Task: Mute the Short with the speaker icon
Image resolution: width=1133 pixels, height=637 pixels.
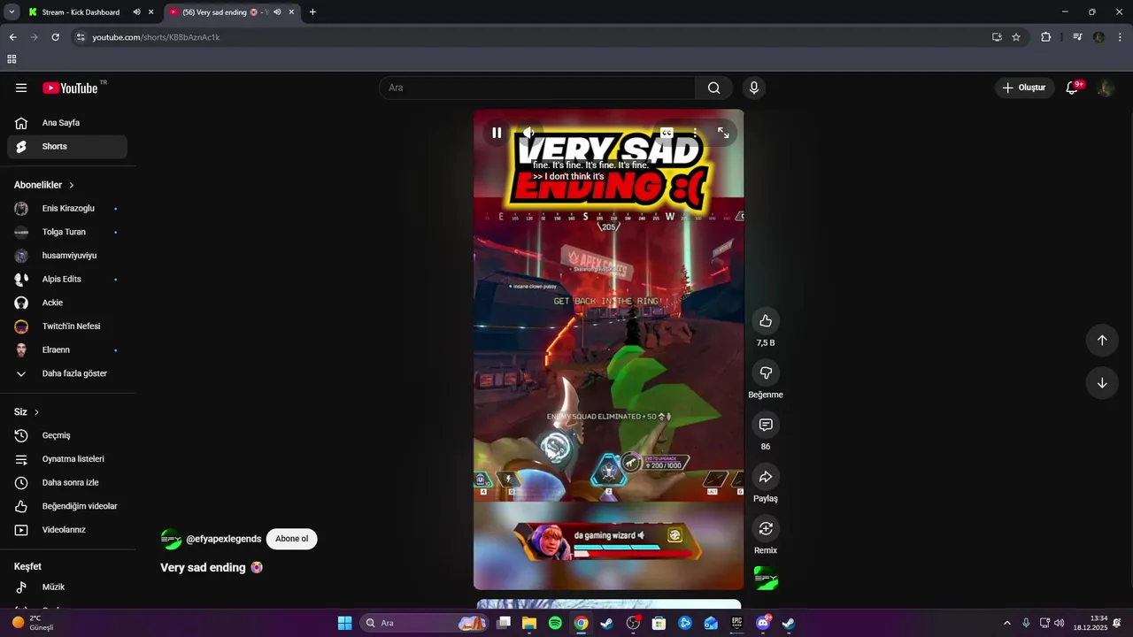Action: 528,133
